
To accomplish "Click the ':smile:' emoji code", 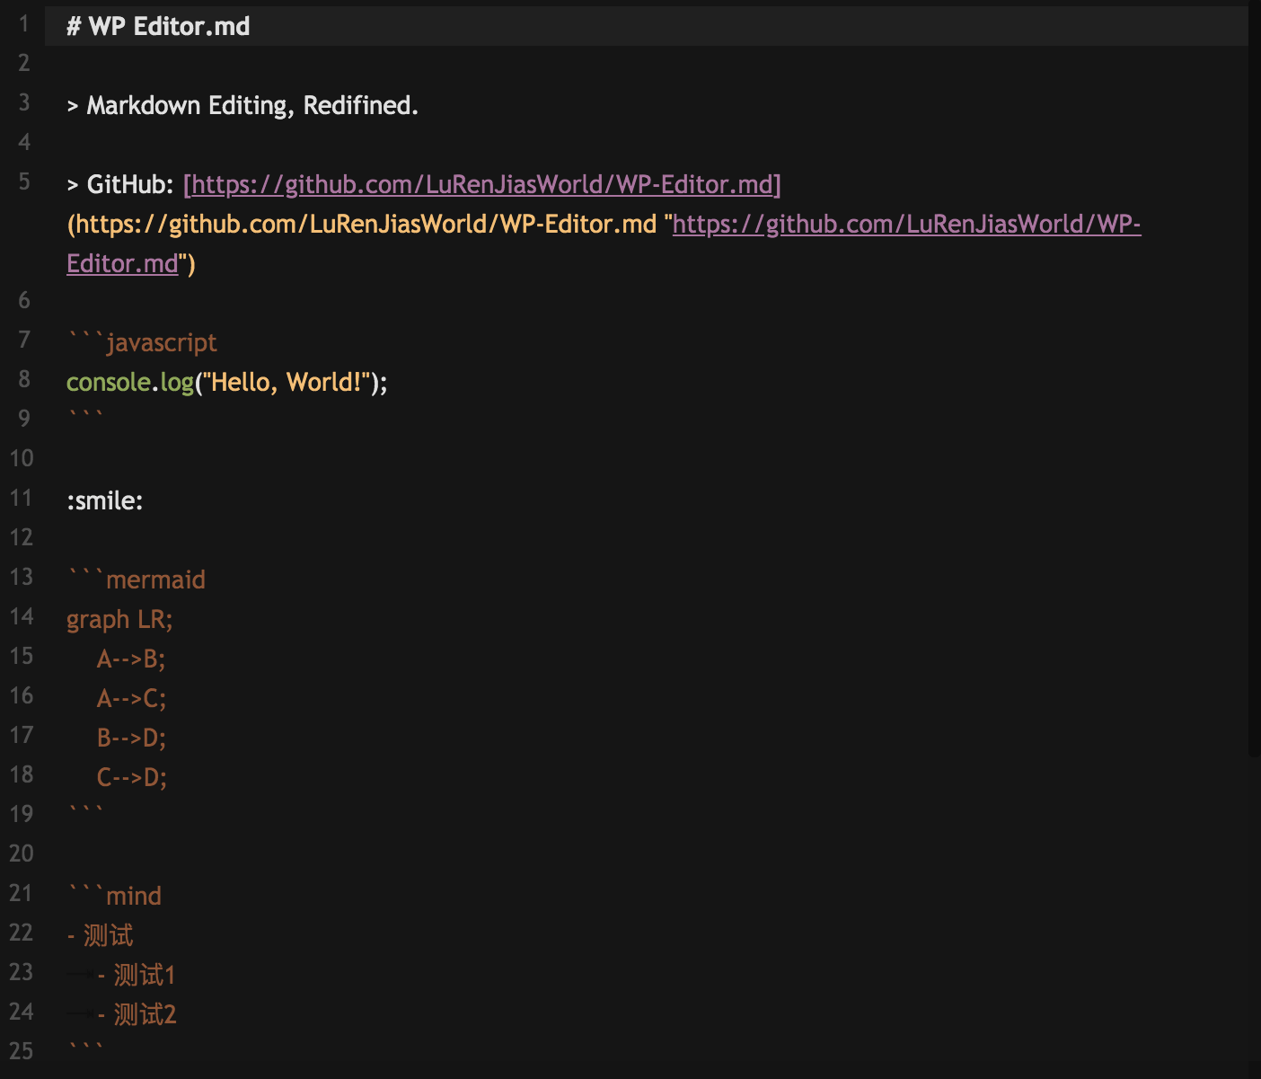I will coord(105,500).
